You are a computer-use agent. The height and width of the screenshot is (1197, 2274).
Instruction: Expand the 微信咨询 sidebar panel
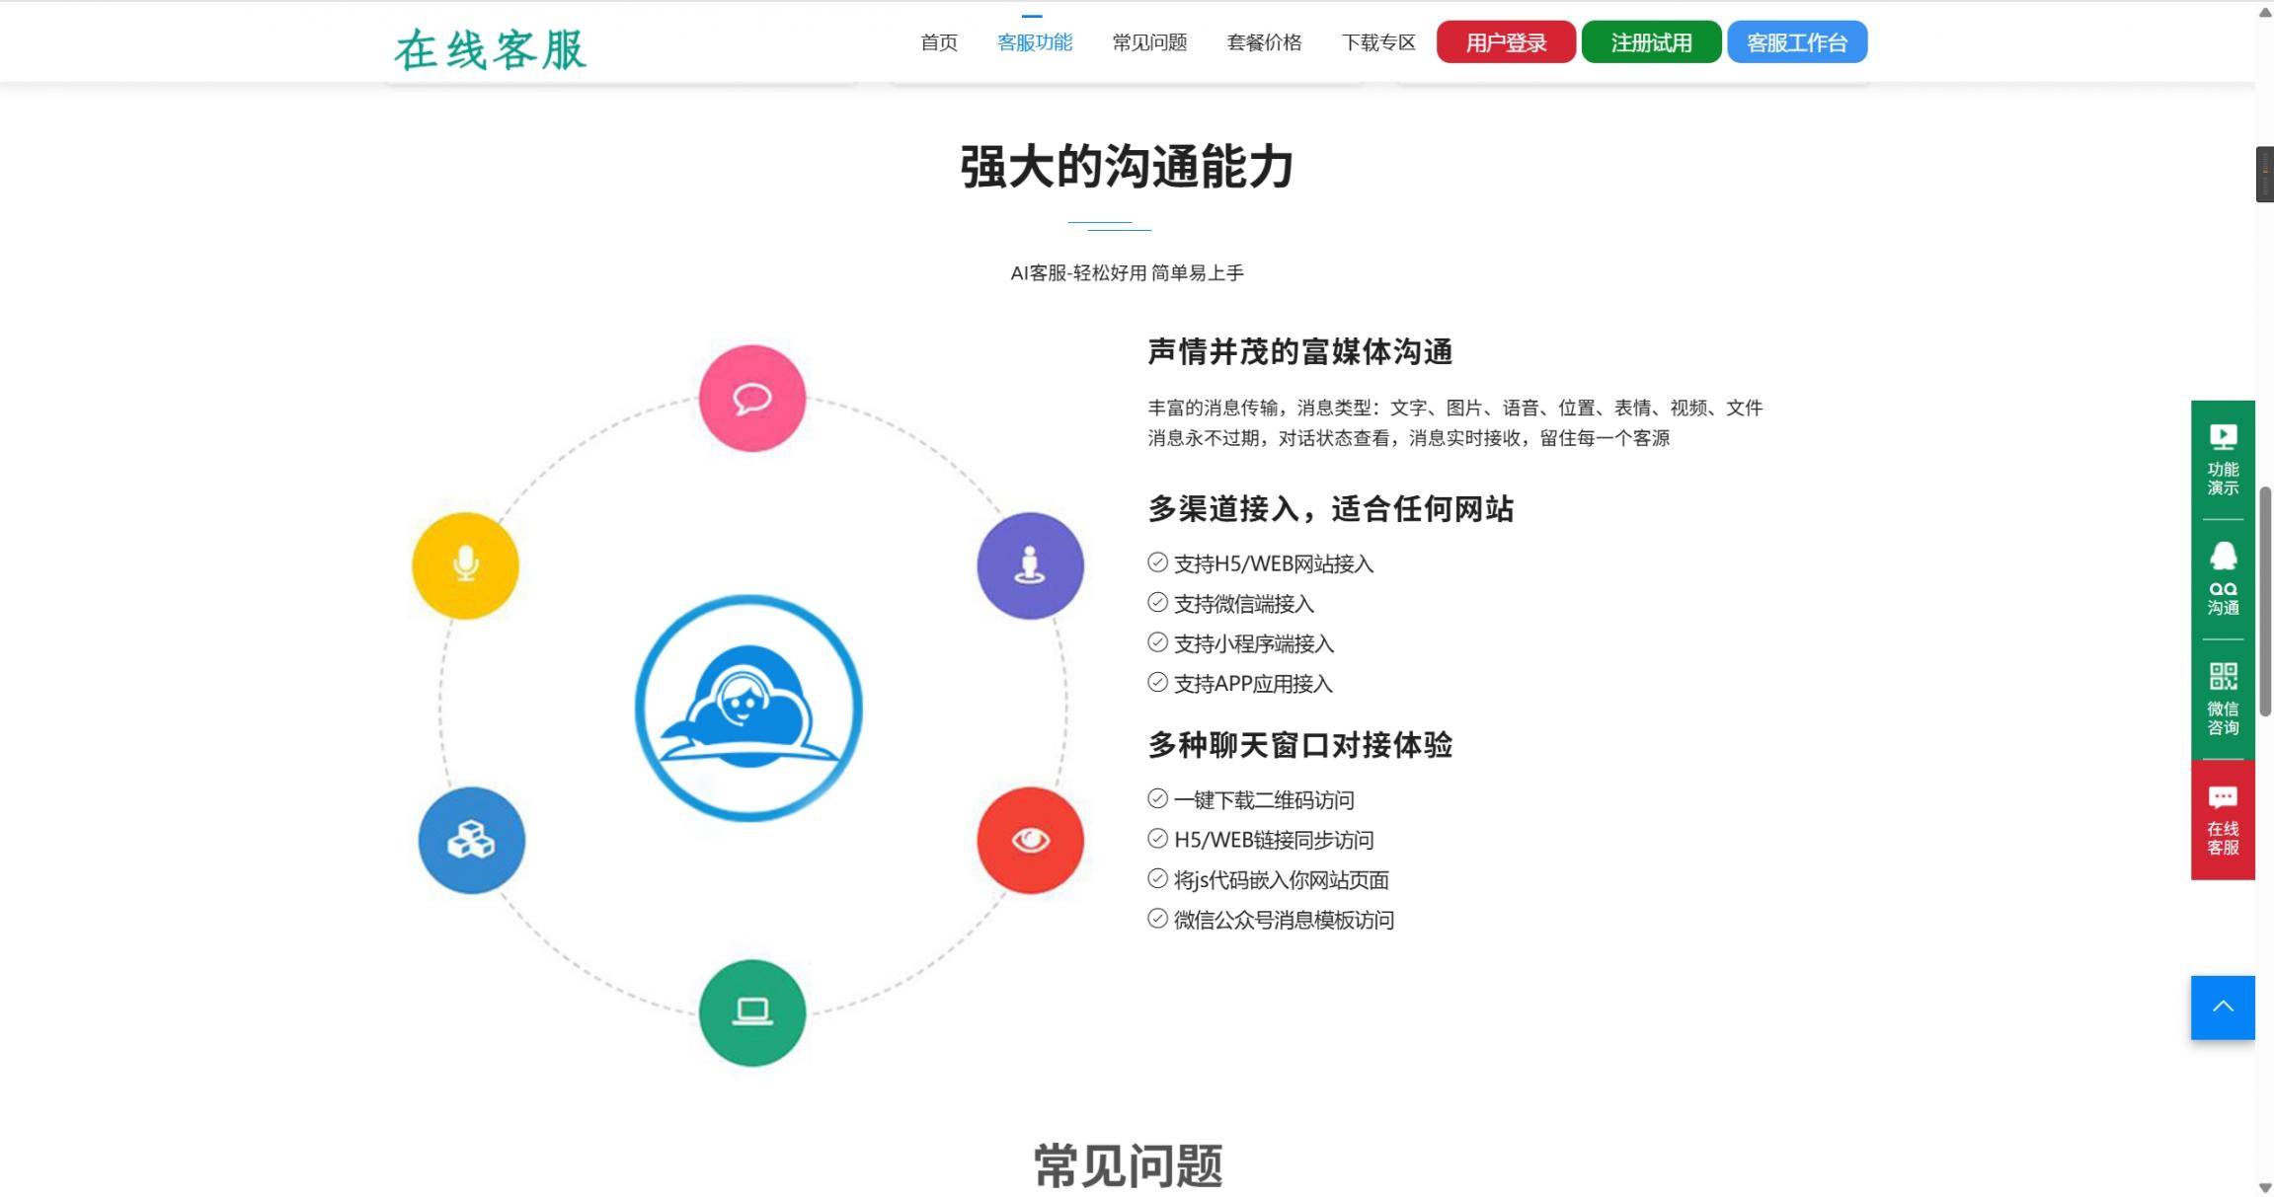(2222, 701)
